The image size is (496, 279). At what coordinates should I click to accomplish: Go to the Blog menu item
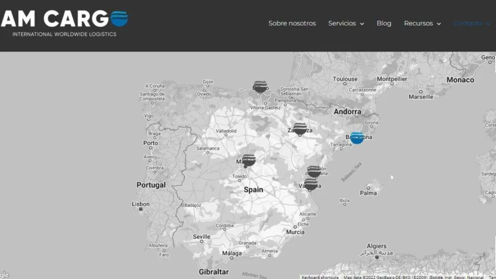click(x=384, y=23)
